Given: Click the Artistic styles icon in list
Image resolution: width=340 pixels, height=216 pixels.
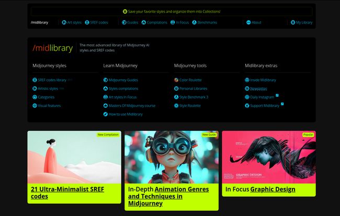Looking at the screenshot, I should [35, 88].
